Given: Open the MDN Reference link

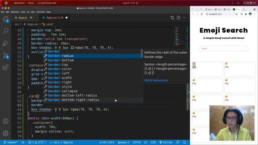Looking at the screenshot, I should point(156,81).
